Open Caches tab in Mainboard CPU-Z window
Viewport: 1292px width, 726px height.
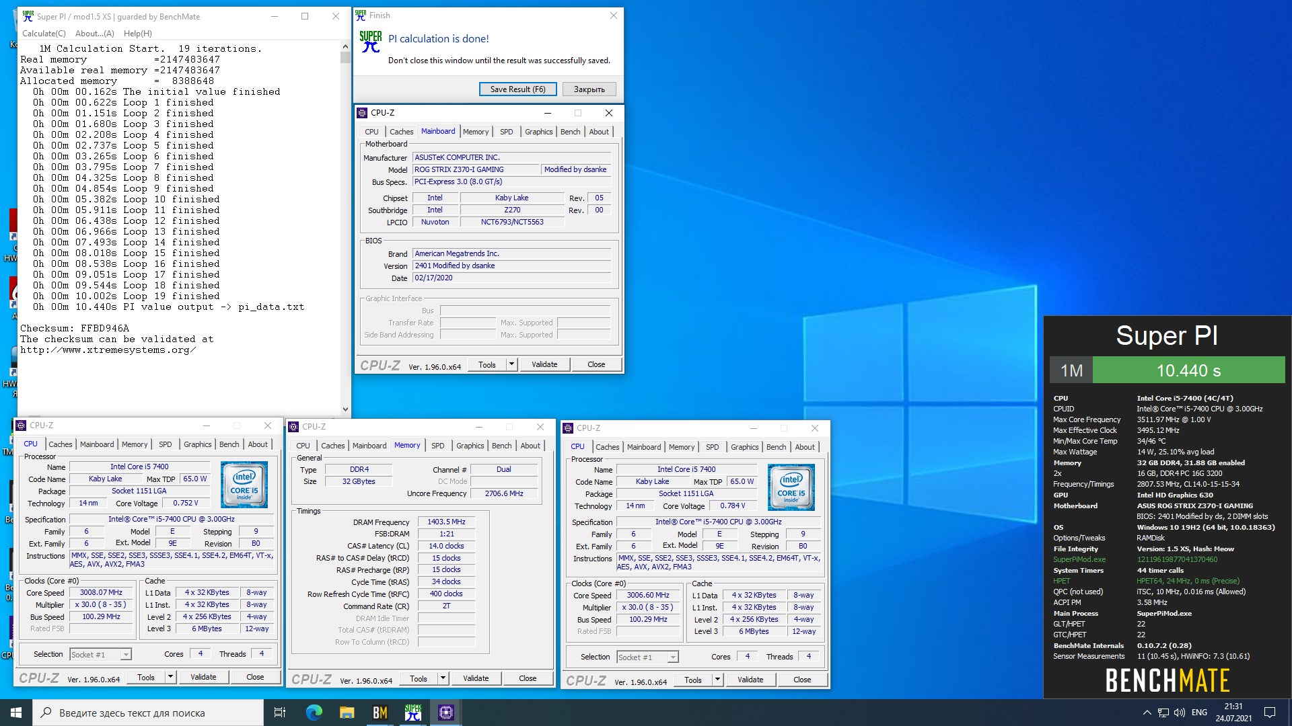(401, 132)
